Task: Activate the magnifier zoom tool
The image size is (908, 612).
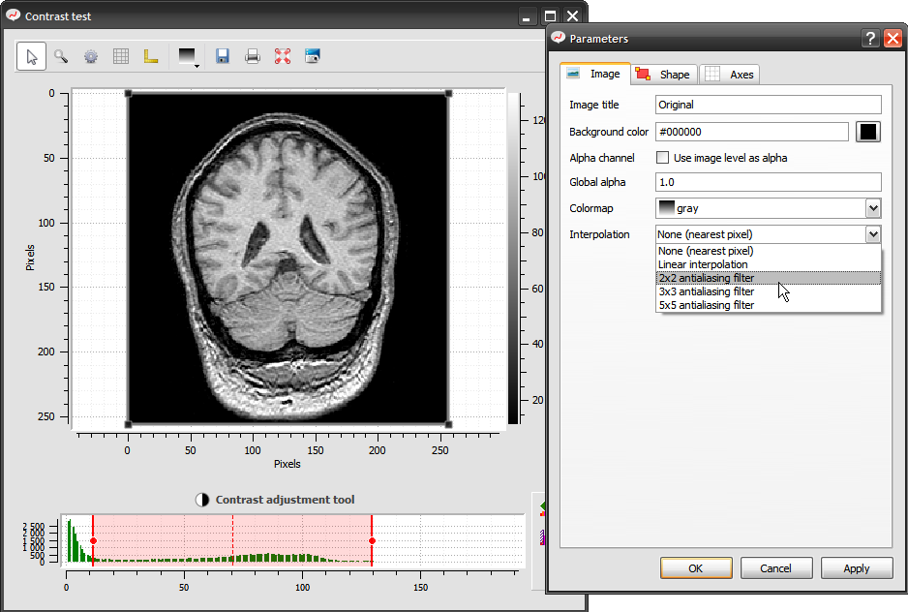Action: click(61, 56)
